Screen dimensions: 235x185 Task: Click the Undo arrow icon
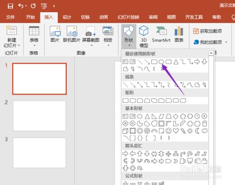[21, 6]
